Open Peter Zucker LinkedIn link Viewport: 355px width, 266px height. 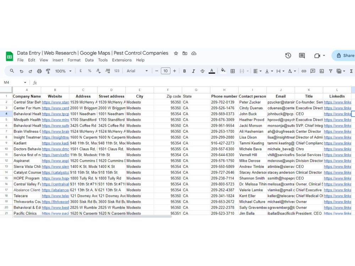click(x=337, y=102)
